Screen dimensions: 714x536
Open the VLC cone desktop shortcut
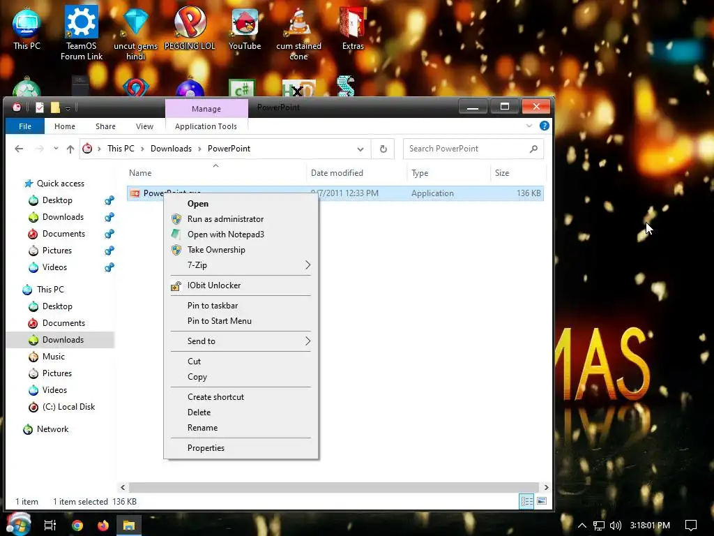pos(298,33)
